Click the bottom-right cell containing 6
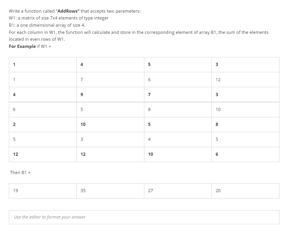The image size is (288, 232). [245, 154]
